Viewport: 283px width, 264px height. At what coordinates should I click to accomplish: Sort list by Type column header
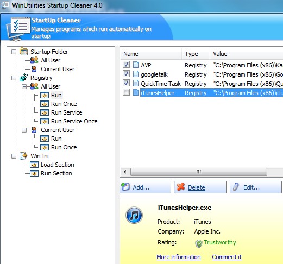196,54
